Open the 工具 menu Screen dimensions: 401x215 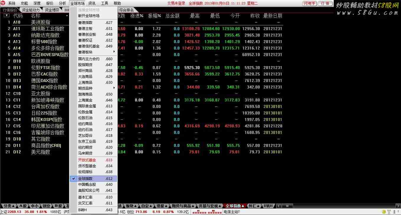(x=104, y=4)
